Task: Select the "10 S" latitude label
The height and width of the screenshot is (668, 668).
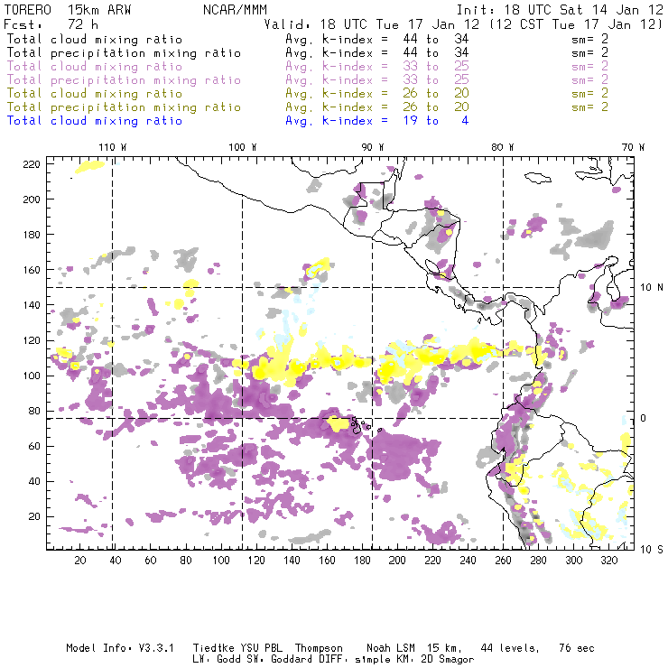Action: click(652, 550)
